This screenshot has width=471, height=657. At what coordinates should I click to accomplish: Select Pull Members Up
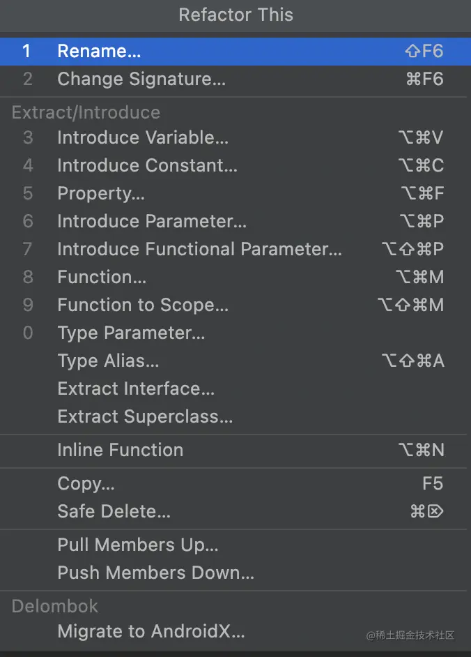[138, 545]
